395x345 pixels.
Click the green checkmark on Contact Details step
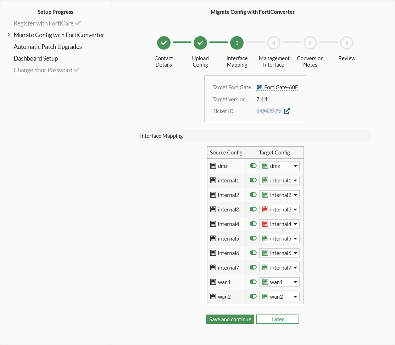(164, 43)
